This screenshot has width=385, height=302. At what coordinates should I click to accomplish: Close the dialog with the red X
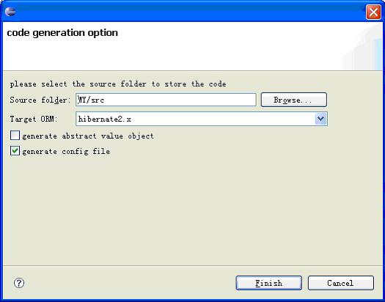point(373,12)
